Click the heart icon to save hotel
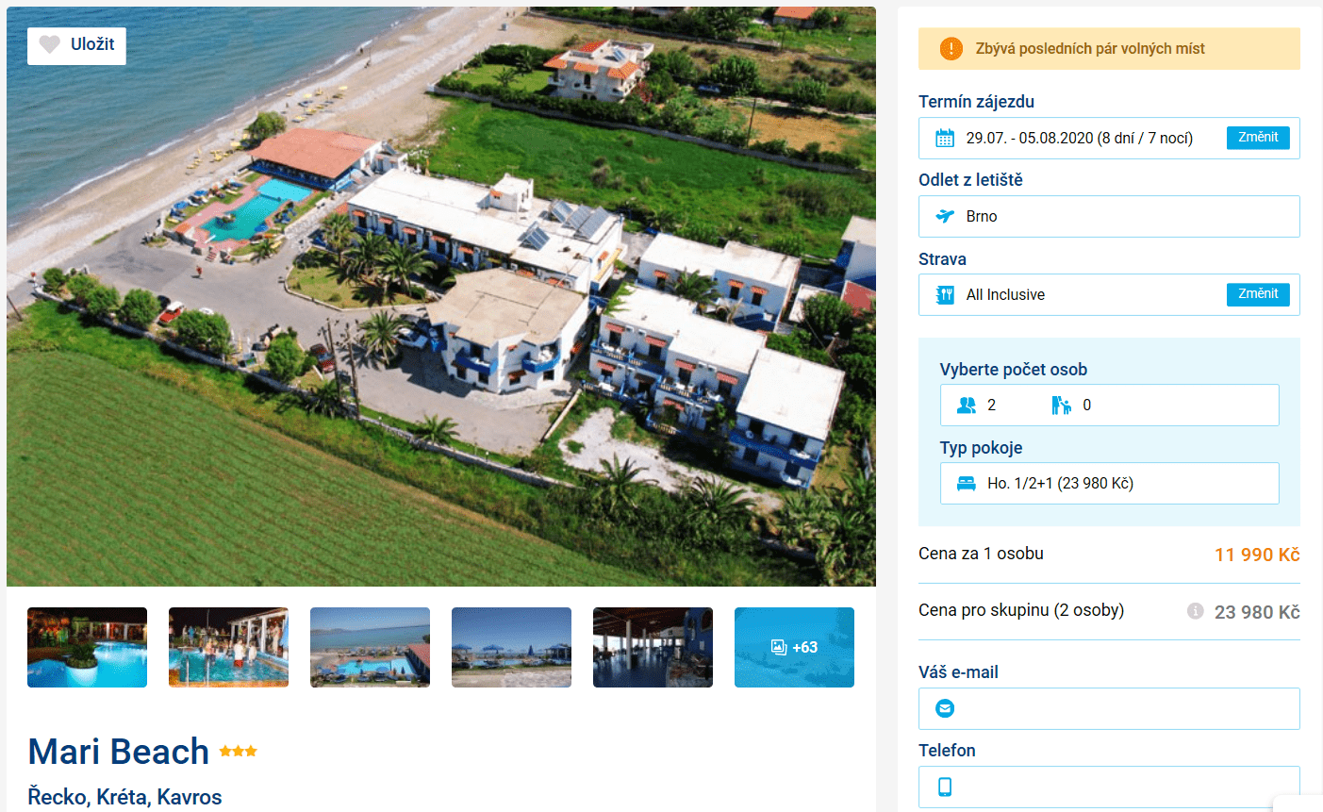This screenshot has height=812, width=1323. 50,44
